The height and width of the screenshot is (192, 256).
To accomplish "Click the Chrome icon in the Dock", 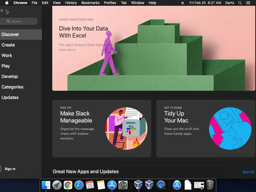I will pos(68,185).
